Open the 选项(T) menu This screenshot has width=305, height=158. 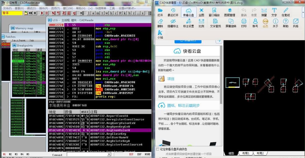coord(55,8)
